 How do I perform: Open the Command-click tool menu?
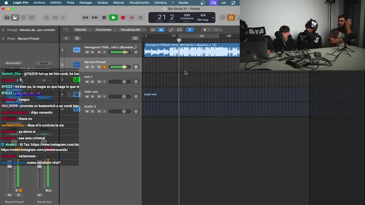click(x=218, y=30)
